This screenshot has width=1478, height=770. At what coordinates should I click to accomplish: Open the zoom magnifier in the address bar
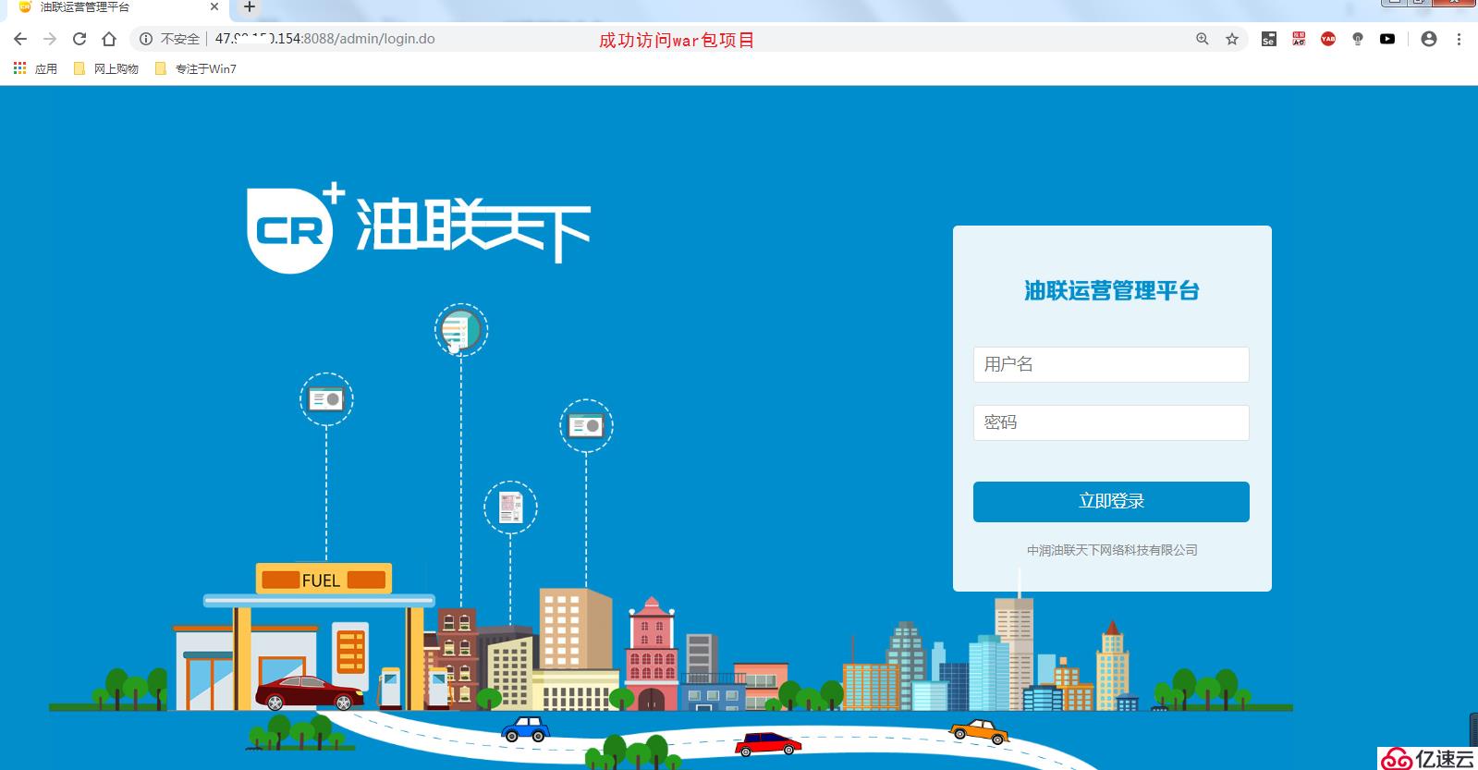click(1202, 39)
